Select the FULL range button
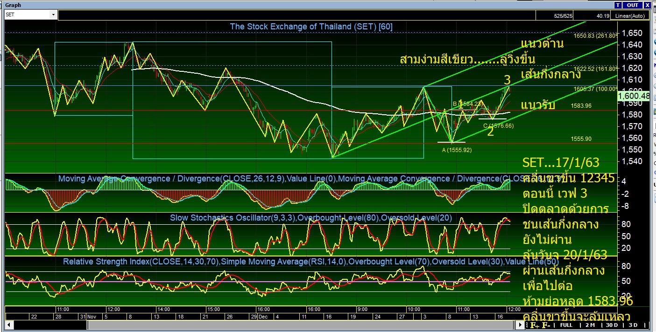Screen dimensions: 656x332 coord(566,325)
